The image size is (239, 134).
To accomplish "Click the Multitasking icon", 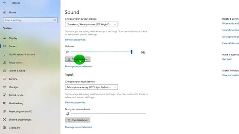I will click(x=4, y=103).
